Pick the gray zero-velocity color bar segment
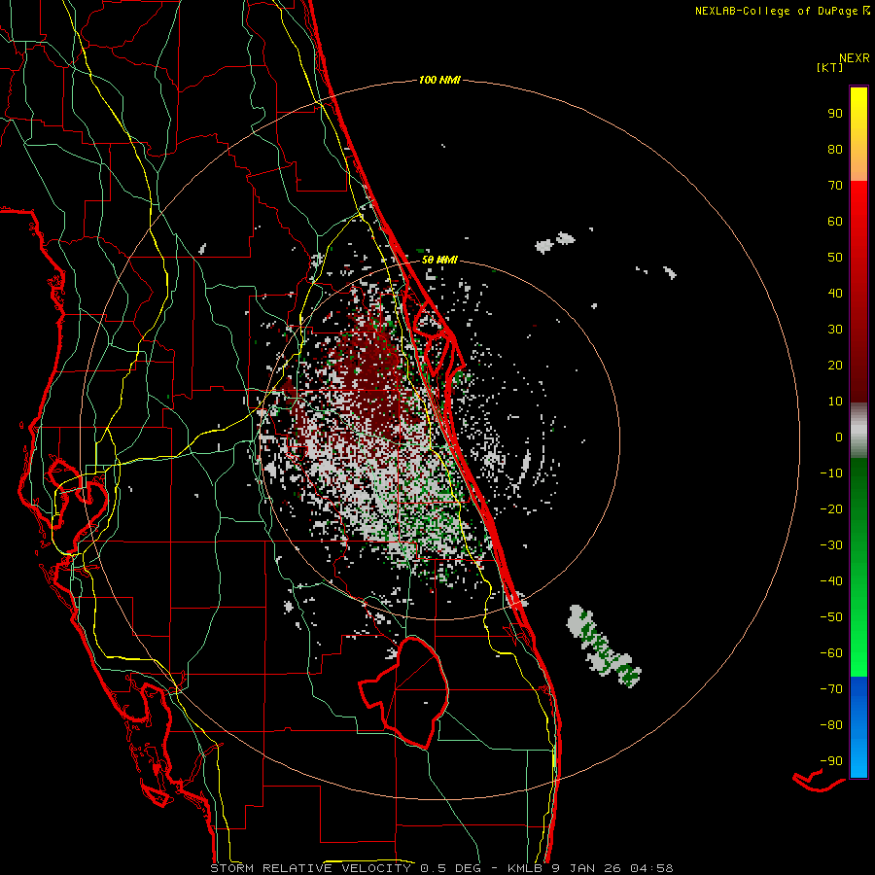 coord(858,430)
